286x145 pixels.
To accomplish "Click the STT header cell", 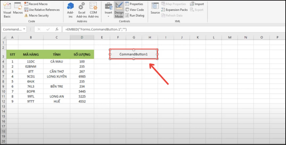I will [12, 54].
